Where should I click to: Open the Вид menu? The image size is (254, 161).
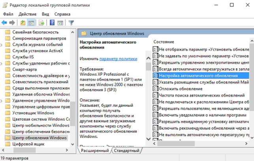click(x=45, y=14)
